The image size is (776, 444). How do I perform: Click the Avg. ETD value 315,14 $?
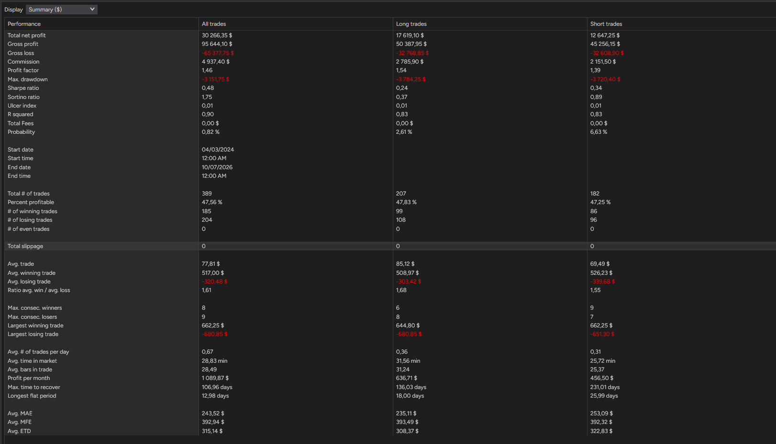(212, 431)
